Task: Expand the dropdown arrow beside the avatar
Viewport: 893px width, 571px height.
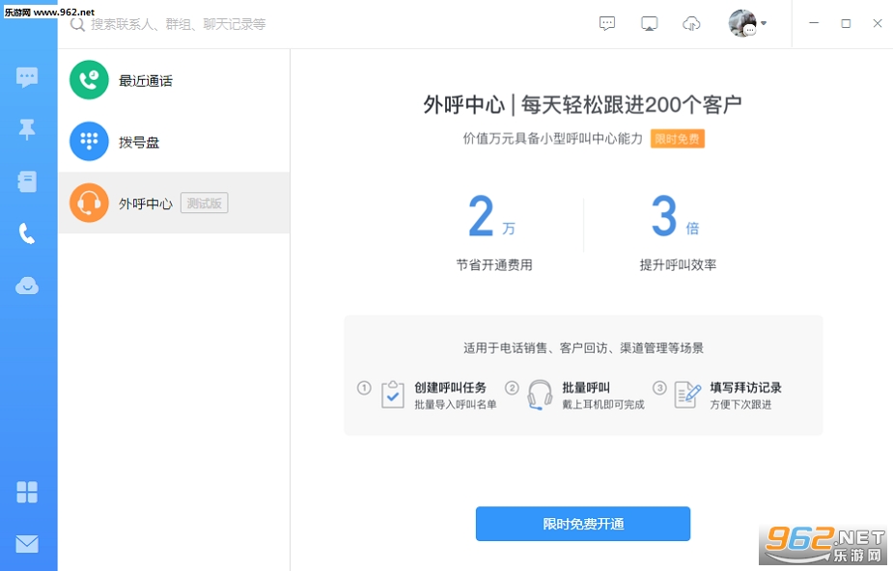Action: click(x=764, y=23)
